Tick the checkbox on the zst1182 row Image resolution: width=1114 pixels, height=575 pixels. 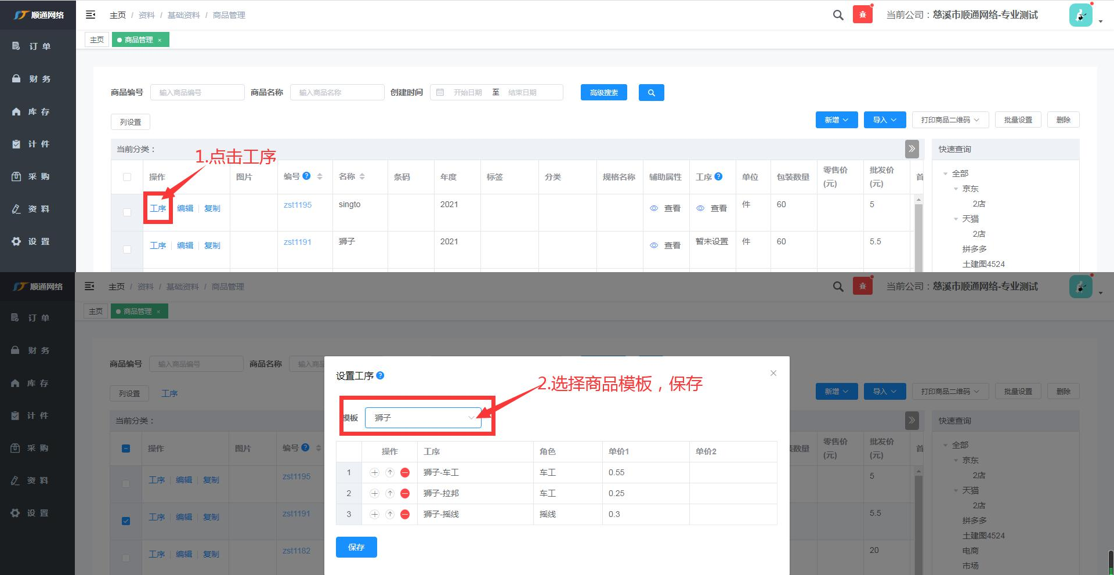tap(126, 558)
